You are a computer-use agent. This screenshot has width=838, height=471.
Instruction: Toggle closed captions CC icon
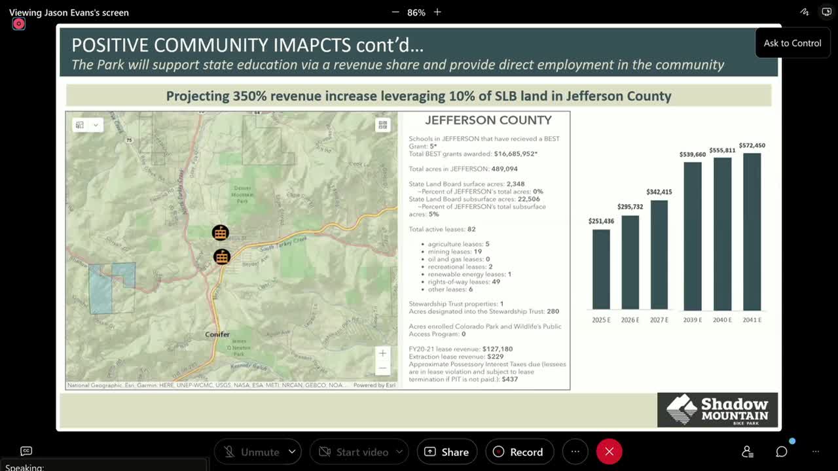click(26, 451)
